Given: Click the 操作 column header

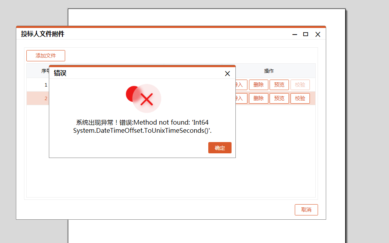Looking at the screenshot, I should (x=269, y=71).
